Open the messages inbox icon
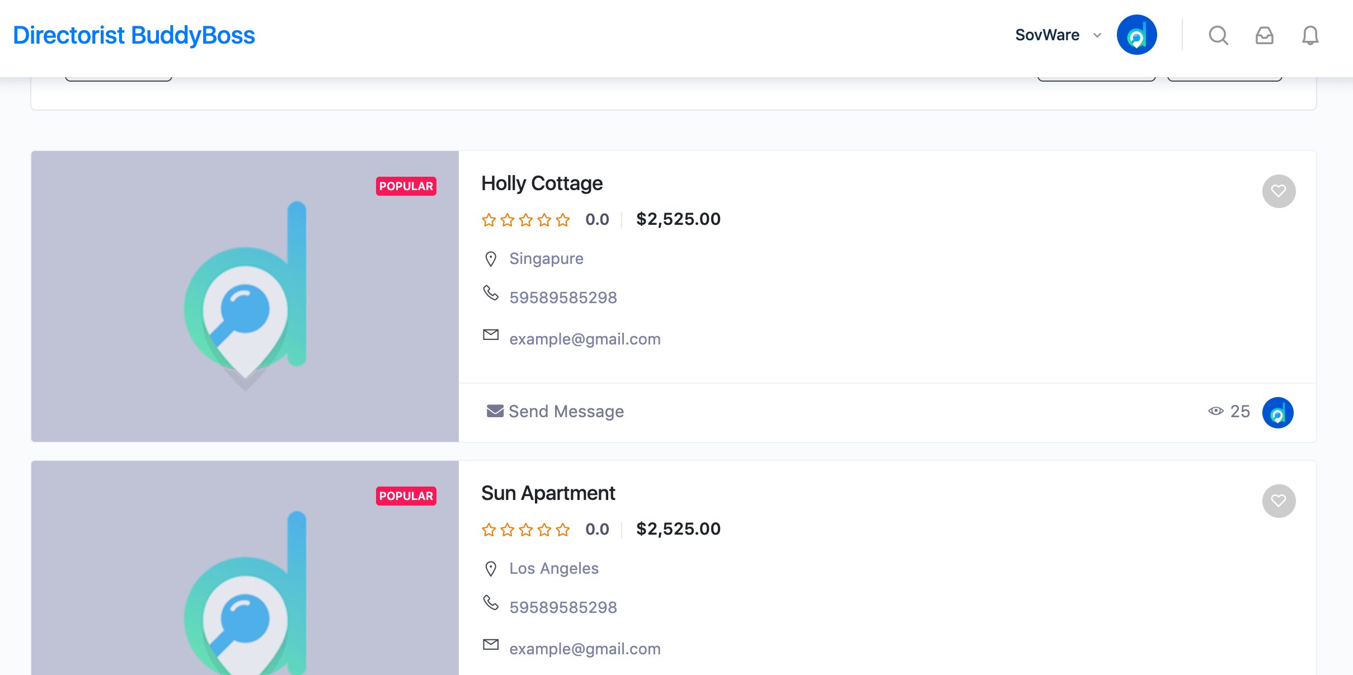This screenshot has width=1353, height=675. 1264,35
